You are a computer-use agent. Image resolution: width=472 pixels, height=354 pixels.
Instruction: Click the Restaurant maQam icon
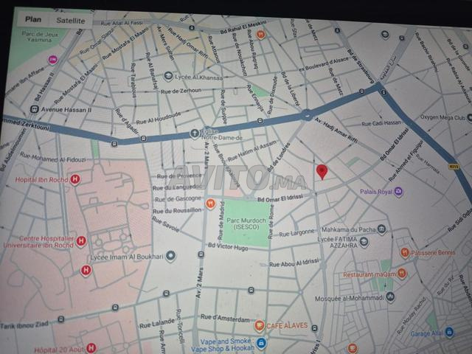402,273
